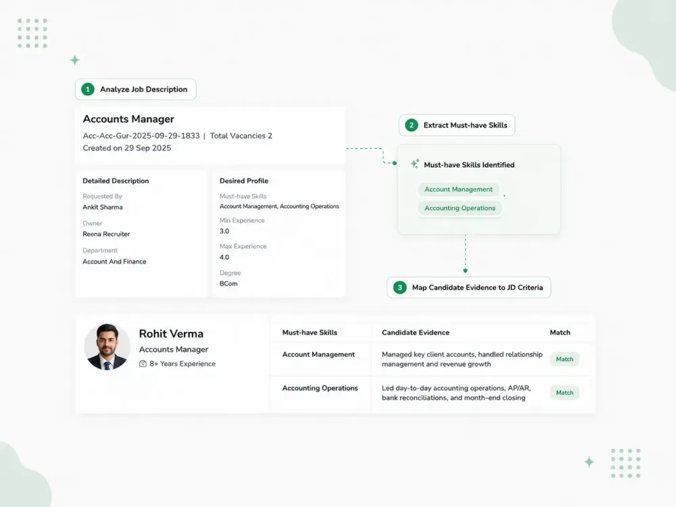Click the Match column header
The image size is (676, 507).
(x=560, y=333)
